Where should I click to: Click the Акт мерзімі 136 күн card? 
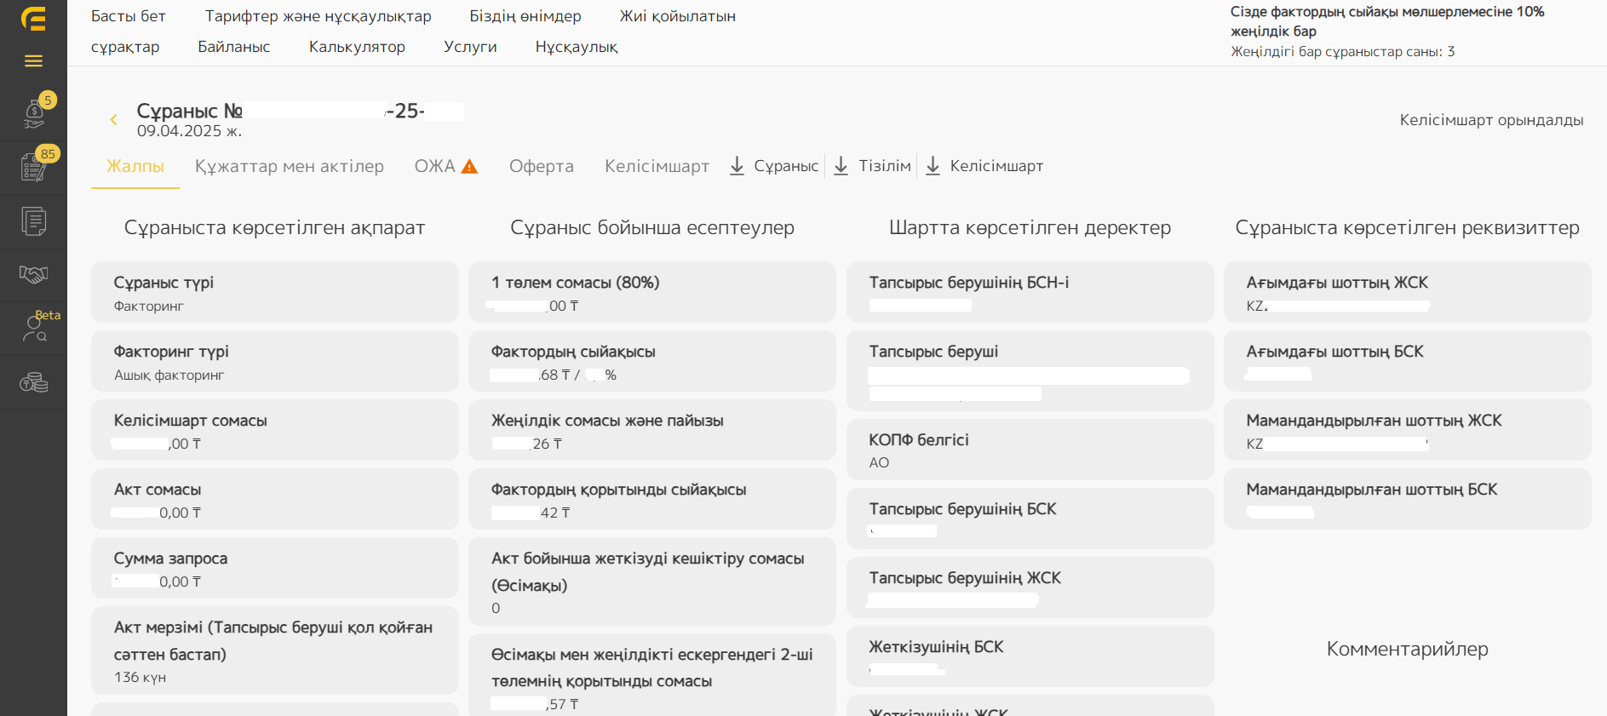275,650
